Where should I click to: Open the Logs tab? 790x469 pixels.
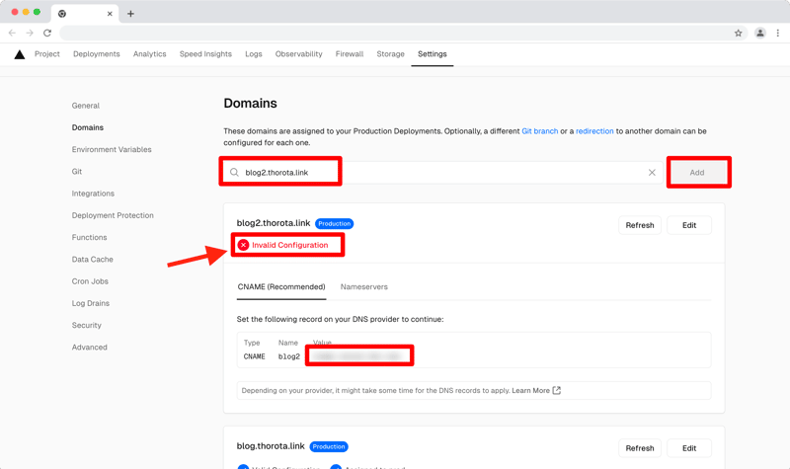(254, 54)
